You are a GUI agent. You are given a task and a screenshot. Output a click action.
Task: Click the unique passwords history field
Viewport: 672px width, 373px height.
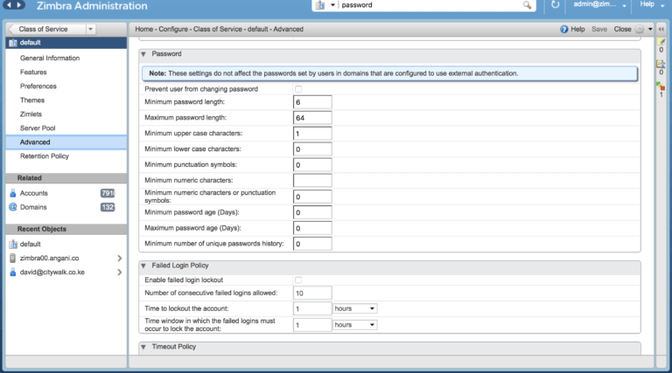pyautogui.click(x=312, y=244)
